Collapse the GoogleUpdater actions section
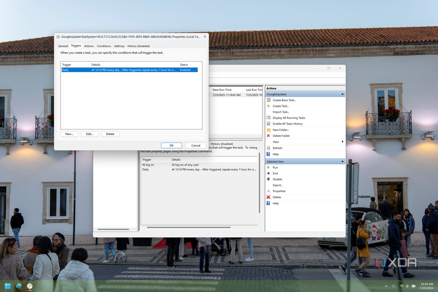This screenshot has height=292, width=438. pos(343,94)
